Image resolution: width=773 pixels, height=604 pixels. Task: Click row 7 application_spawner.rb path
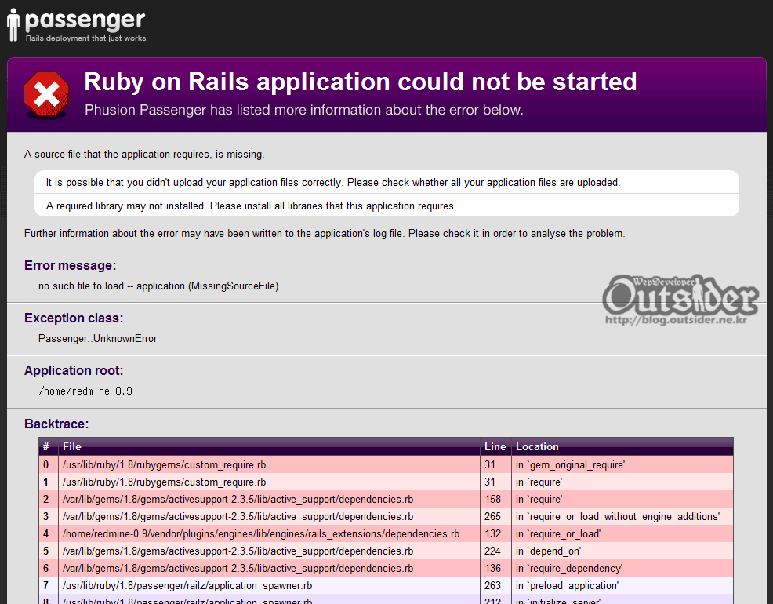tap(187, 585)
